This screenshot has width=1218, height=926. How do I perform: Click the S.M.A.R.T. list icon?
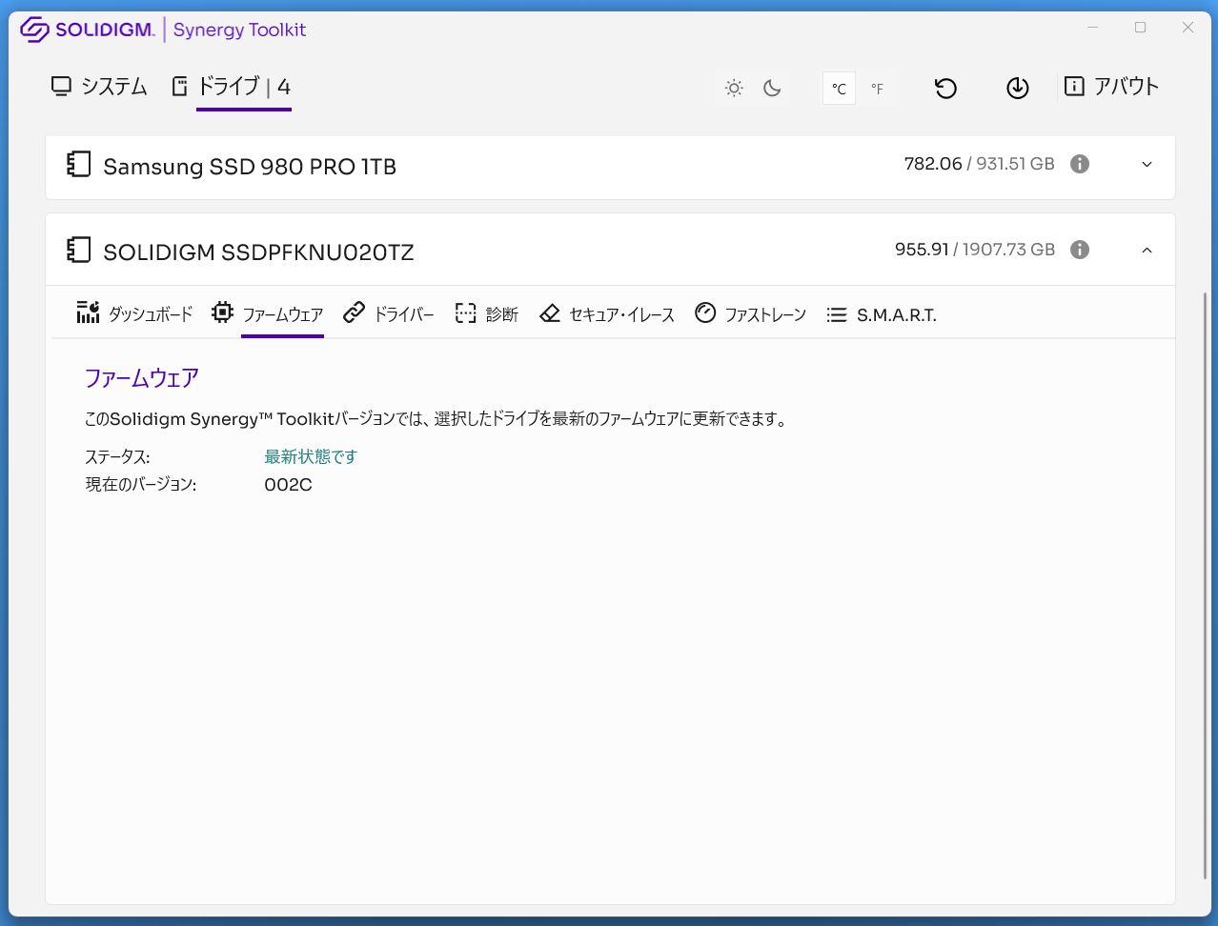tap(837, 314)
